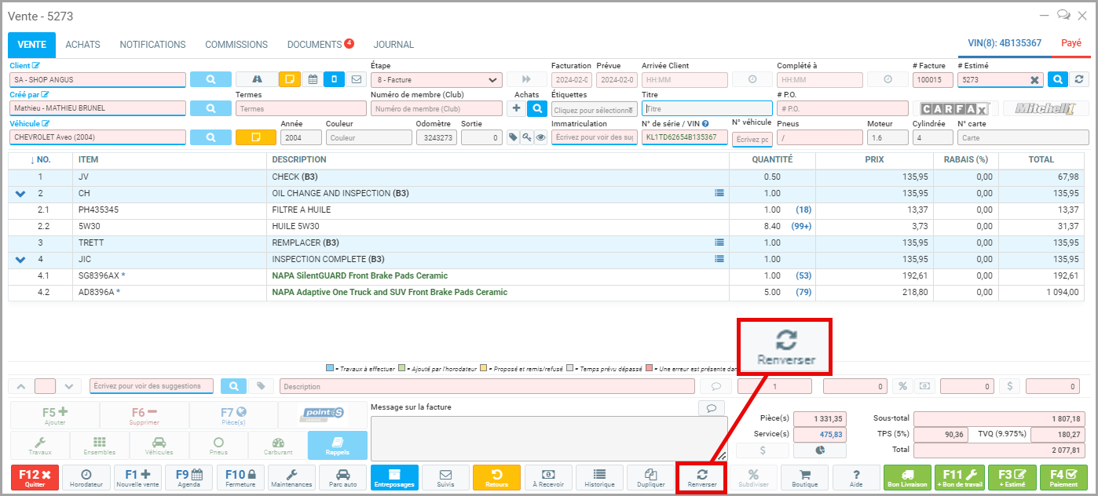Viewport: 1098px width, 496px height.
Task: Click the Dupliquer invoice button
Action: click(650, 478)
